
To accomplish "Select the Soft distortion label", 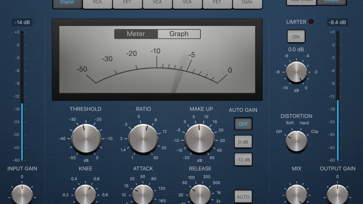I will coord(290,123).
